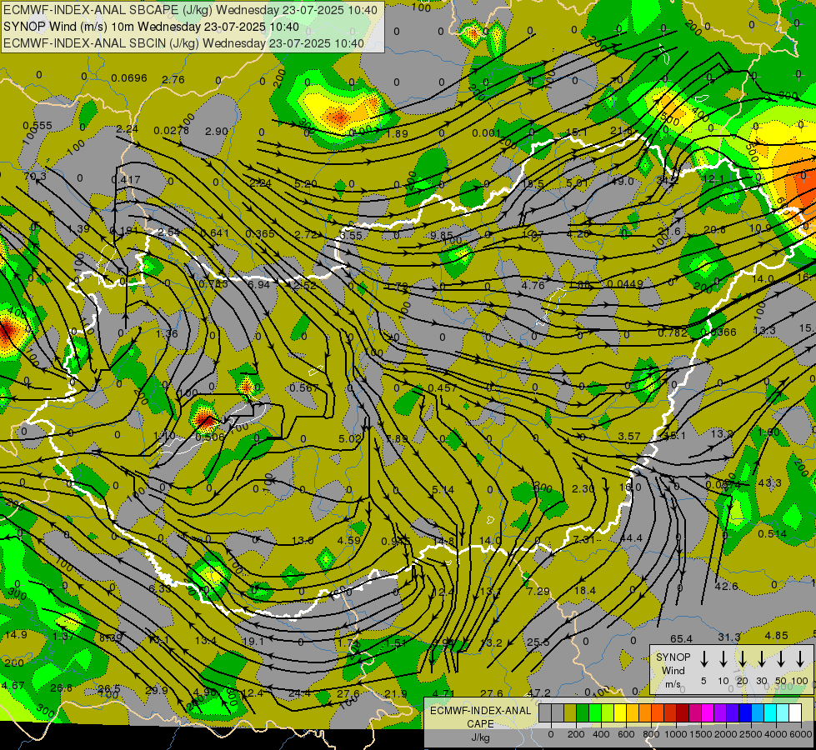The width and height of the screenshot is (816, 750).
Task: Click the 2500 tick label in CAPE legend
Action: (751, 734)
